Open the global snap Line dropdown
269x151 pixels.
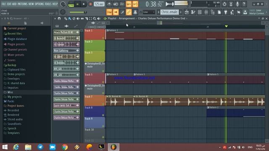[x=149, y=12]
